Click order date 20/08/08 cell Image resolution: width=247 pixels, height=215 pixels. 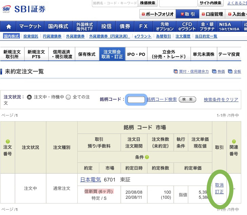tap(134, 192)
